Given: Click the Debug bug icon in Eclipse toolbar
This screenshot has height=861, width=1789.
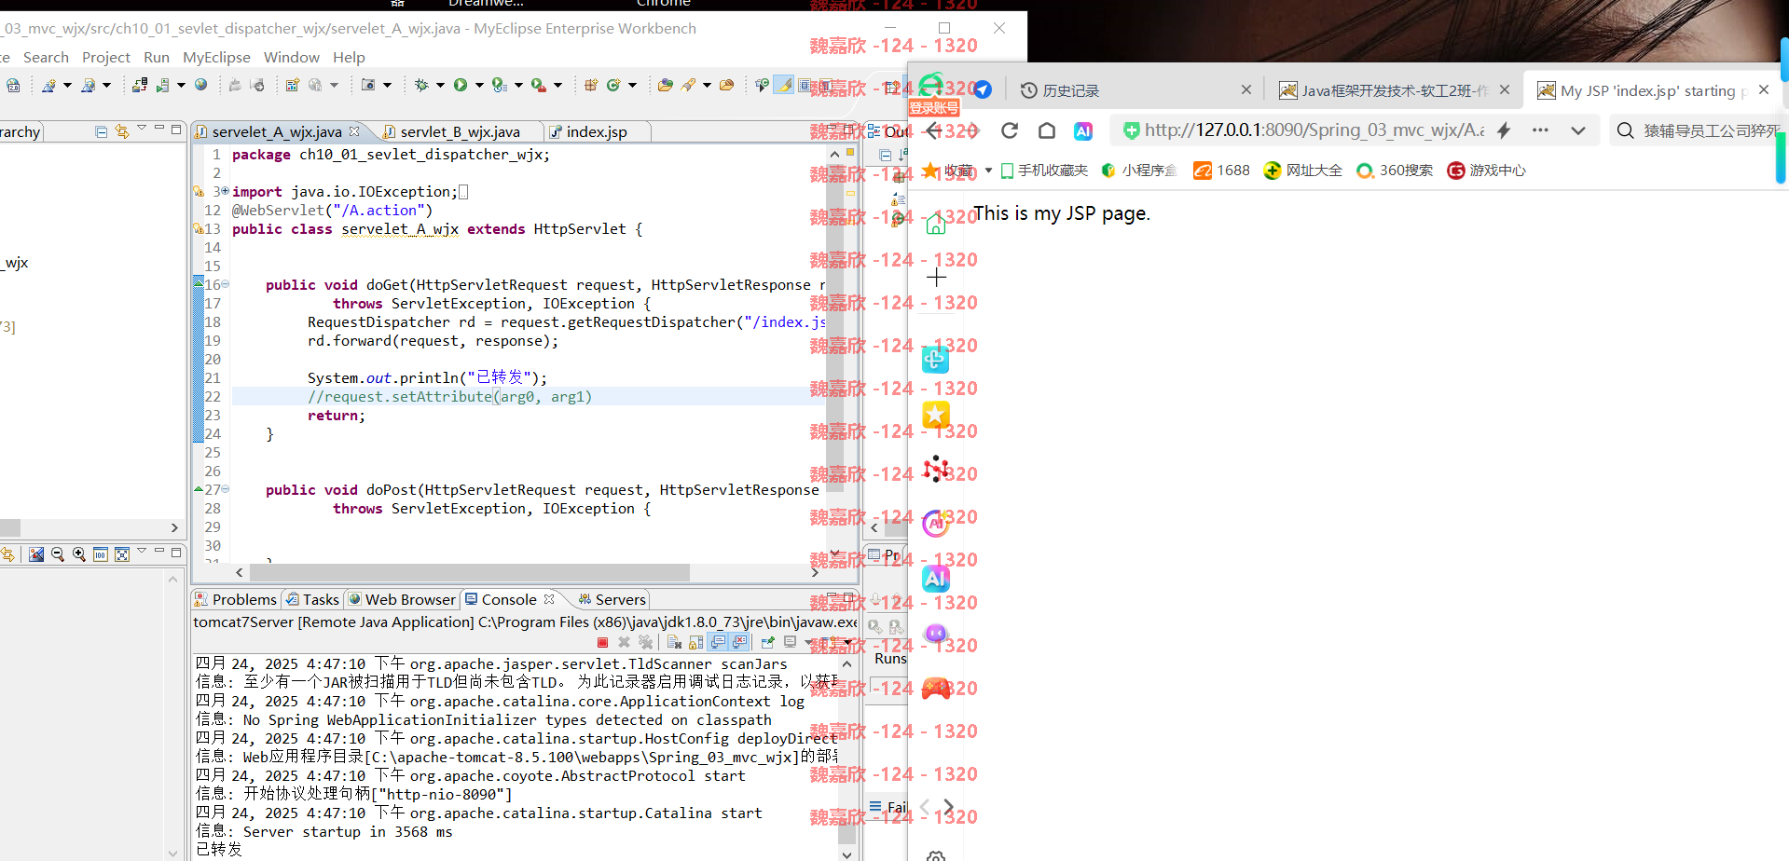Looking at the screenshot, I should pyautogui.click(x=421, y=85).
